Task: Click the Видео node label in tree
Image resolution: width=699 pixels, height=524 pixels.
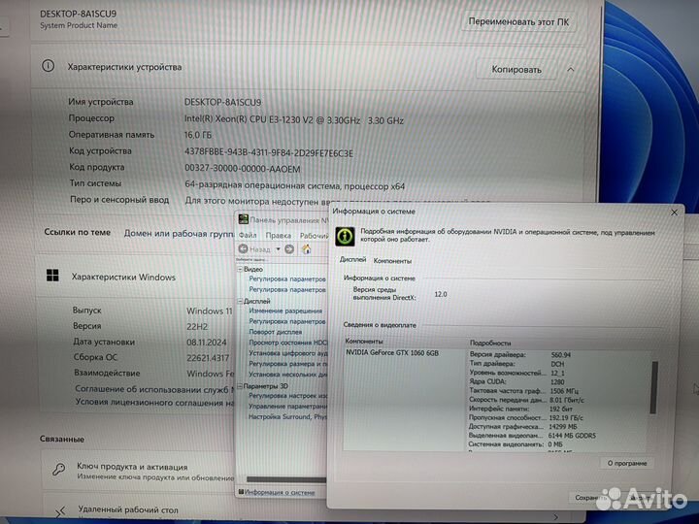Action: point(253,269)
